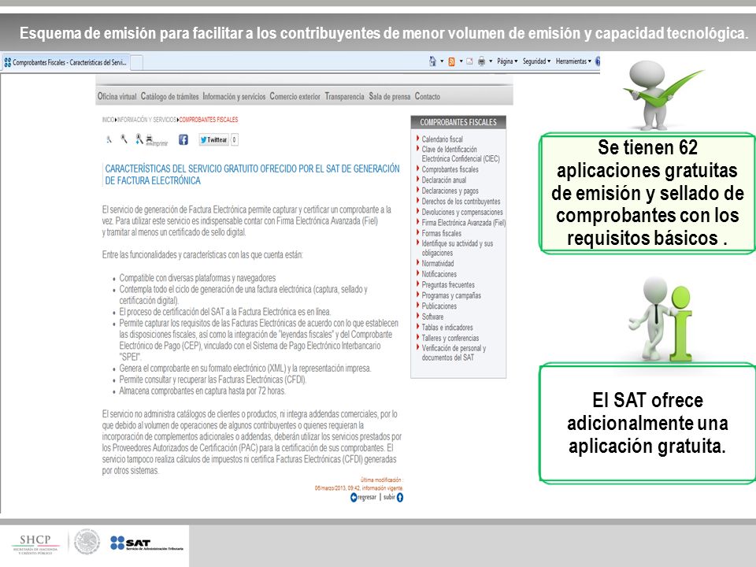Open the Herramientas dropdown menu
Screen dimensions: 756x567
point(573,61)
